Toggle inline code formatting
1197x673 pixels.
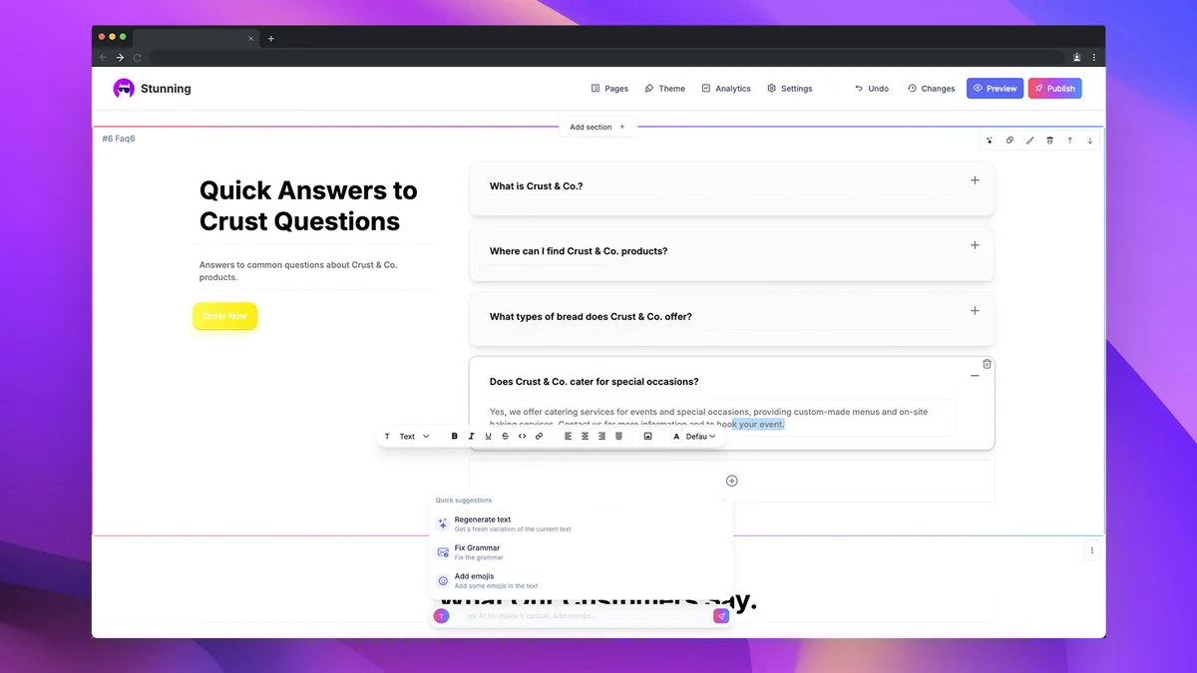click(x=522, y=437)
